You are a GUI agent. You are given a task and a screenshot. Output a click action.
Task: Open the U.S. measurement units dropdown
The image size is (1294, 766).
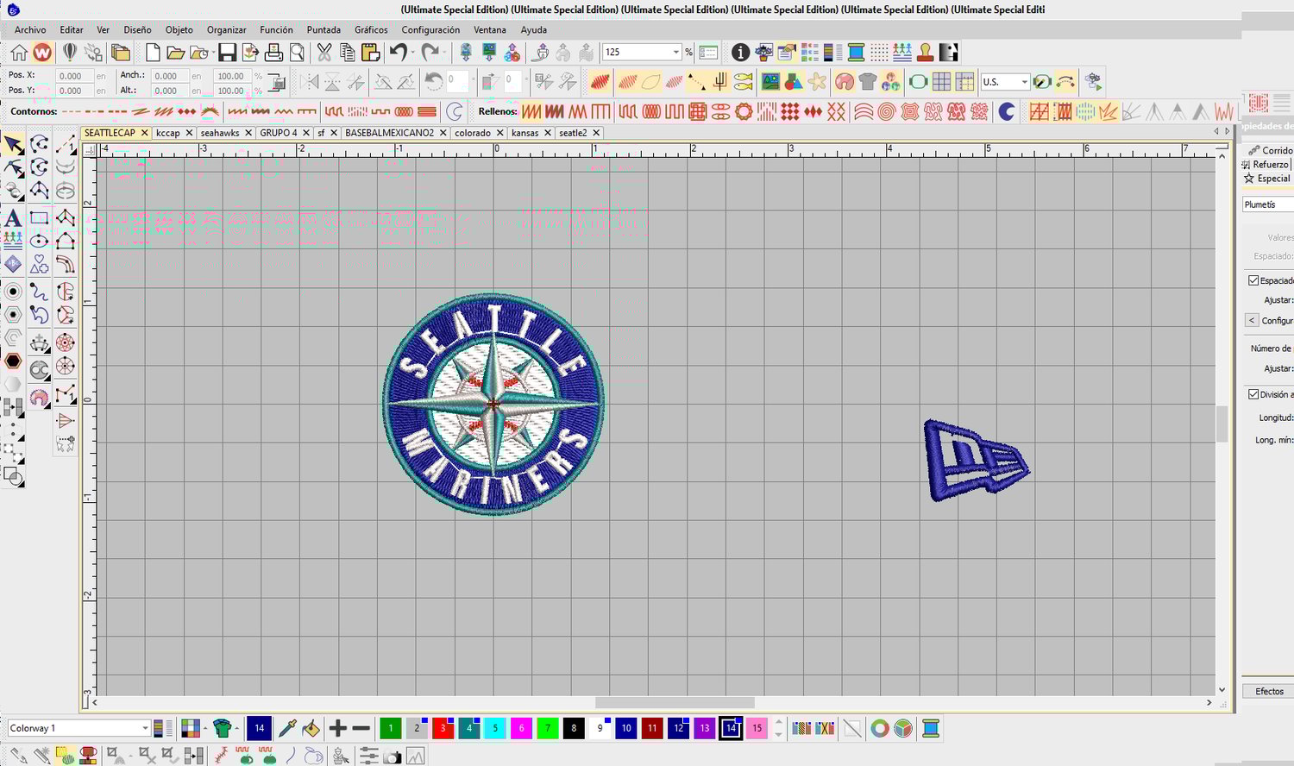click(x=1024, y=82)
